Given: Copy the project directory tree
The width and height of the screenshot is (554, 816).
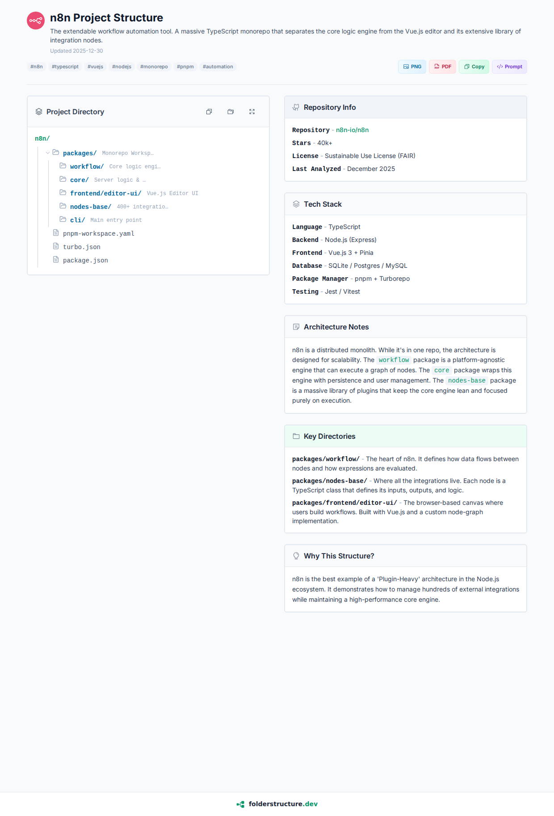Looking at the screenshot, I should click(209, 112).
